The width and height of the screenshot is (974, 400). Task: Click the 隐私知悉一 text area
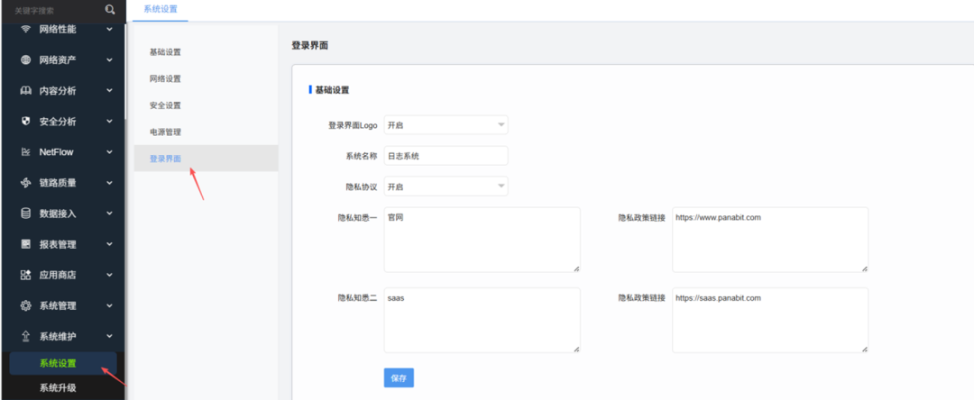pyautogui.click(x=482, y=240)
